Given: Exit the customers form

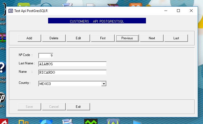Looking at the screenshot, I should (78, 107).
